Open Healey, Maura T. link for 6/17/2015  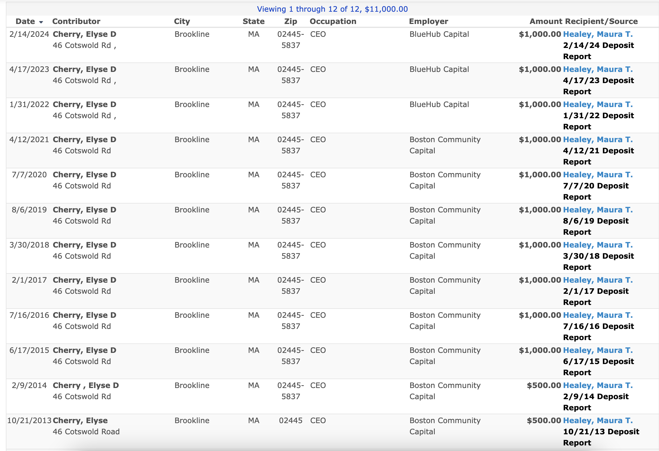(598, 350)
